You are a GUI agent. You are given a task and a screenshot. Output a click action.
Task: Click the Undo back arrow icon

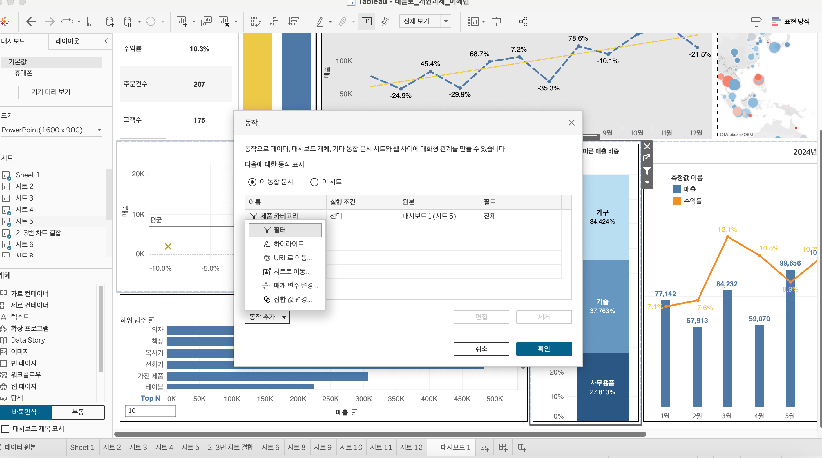click(31, 22)
